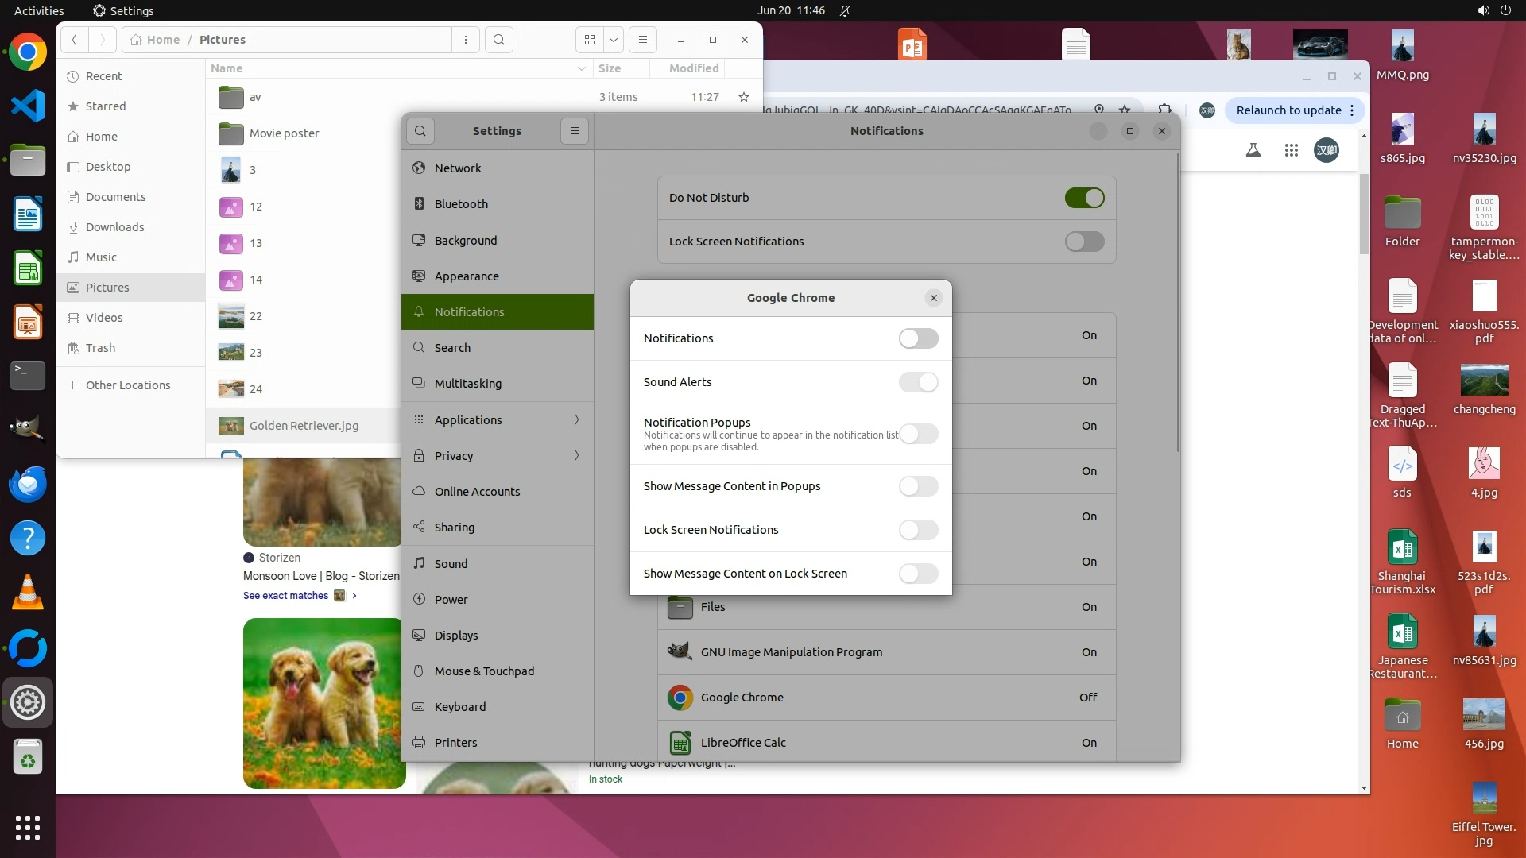
Task: Click the Relaunch to update button
Action: tap(1288, 110)
